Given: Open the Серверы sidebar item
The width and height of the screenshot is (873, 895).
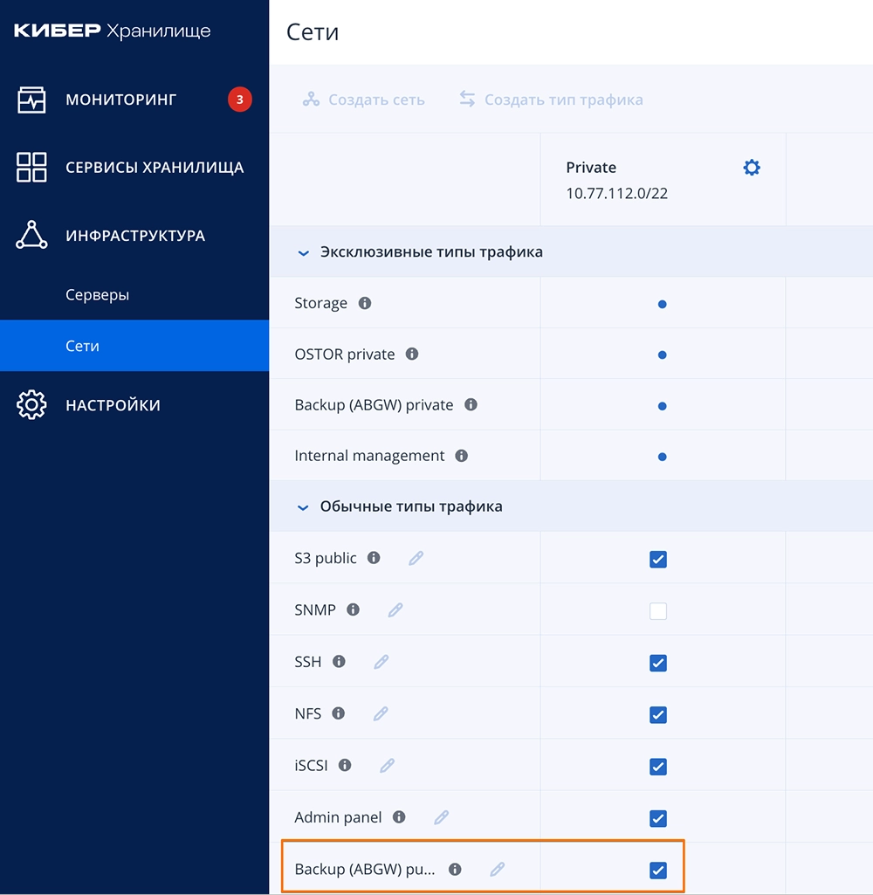Looking at the screenshot, I should tap(97, 295).
